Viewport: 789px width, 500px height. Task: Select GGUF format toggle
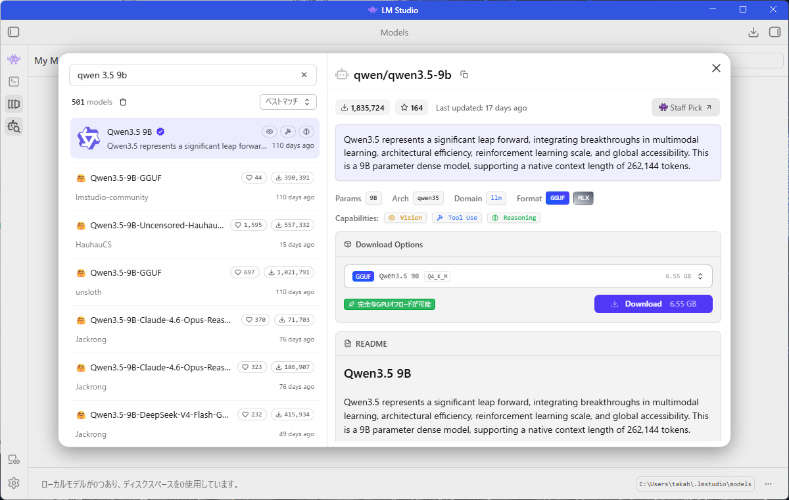point(558,198)
